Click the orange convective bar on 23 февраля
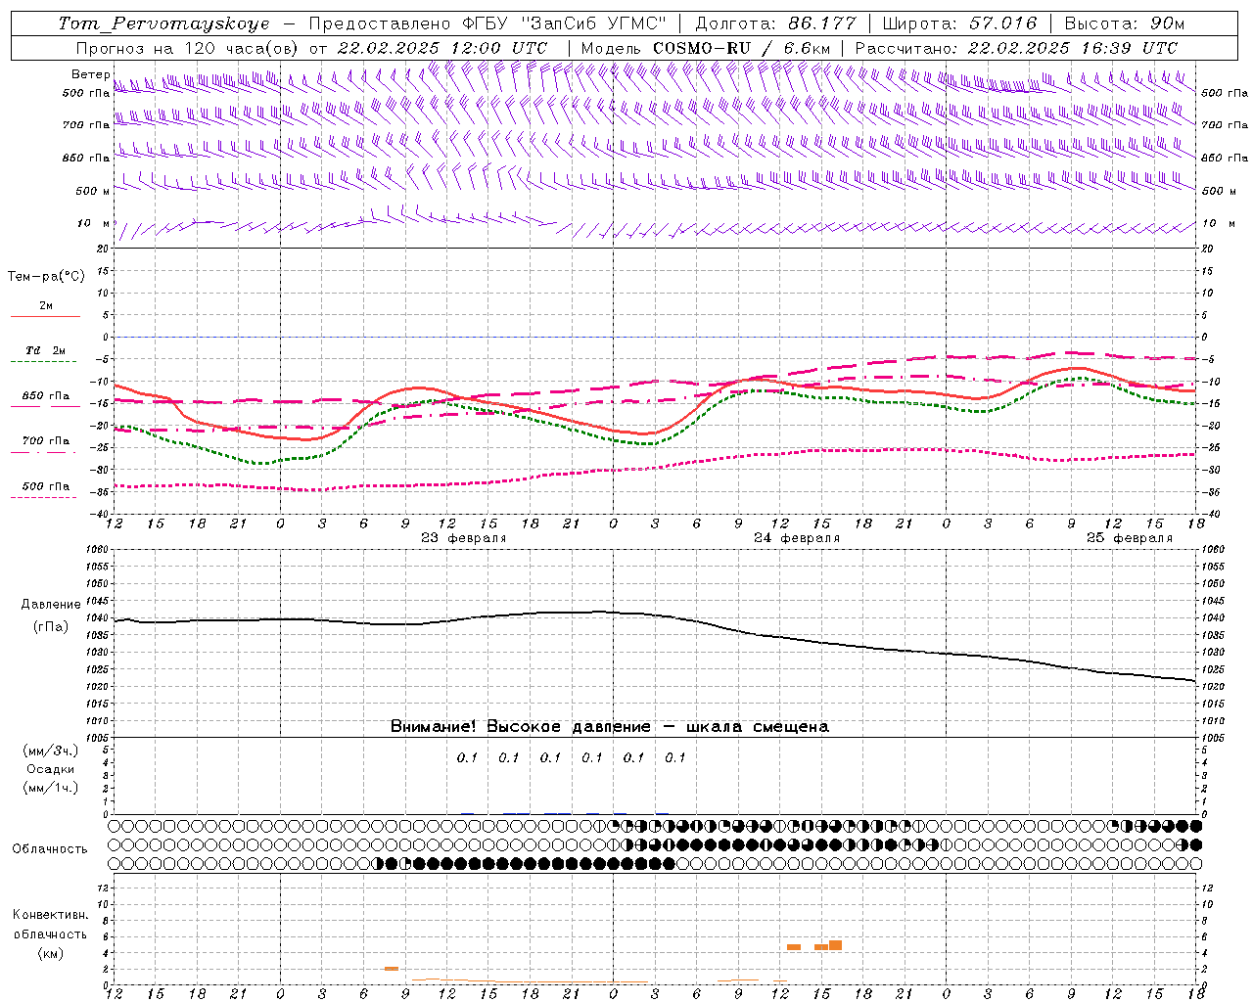The image size is (1253, 1002). [392, 969]
